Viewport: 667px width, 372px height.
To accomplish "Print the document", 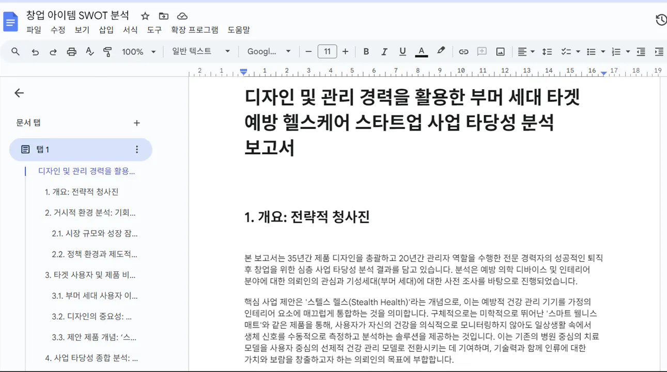I will click(x=71, y=52).
